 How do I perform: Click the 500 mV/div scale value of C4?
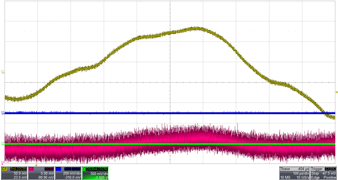[99, 173]
